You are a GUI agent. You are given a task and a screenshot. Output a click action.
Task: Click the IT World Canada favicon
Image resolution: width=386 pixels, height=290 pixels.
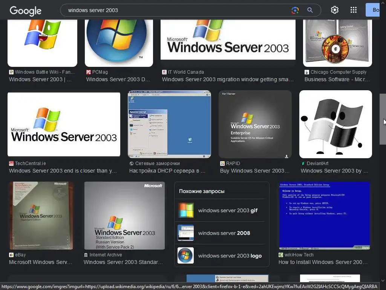[164, 72]
